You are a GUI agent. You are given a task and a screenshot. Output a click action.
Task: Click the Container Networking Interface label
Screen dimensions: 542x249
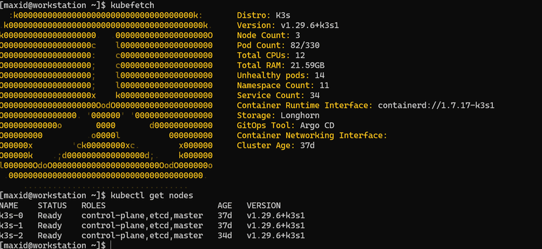tap(312, 135)
